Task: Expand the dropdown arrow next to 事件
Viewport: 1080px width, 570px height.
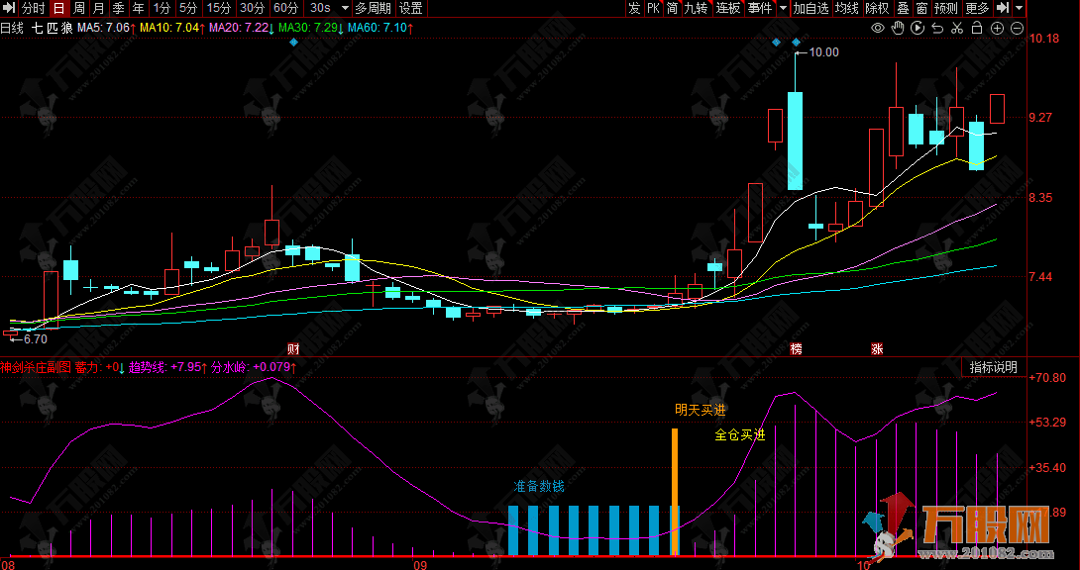Action: click(783, 8)
